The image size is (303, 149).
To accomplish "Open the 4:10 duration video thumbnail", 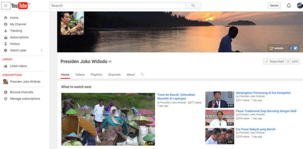I will pos(220,100).
